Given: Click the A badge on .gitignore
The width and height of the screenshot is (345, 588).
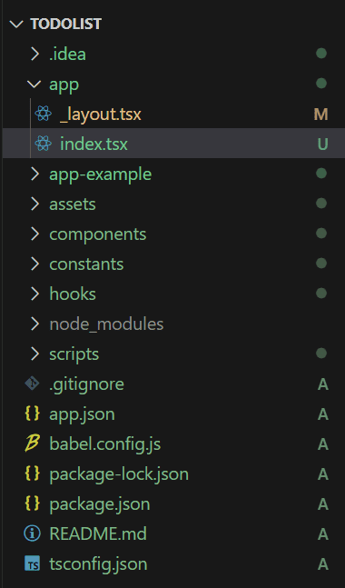Looking at the screenshot, I should [322, 384].
